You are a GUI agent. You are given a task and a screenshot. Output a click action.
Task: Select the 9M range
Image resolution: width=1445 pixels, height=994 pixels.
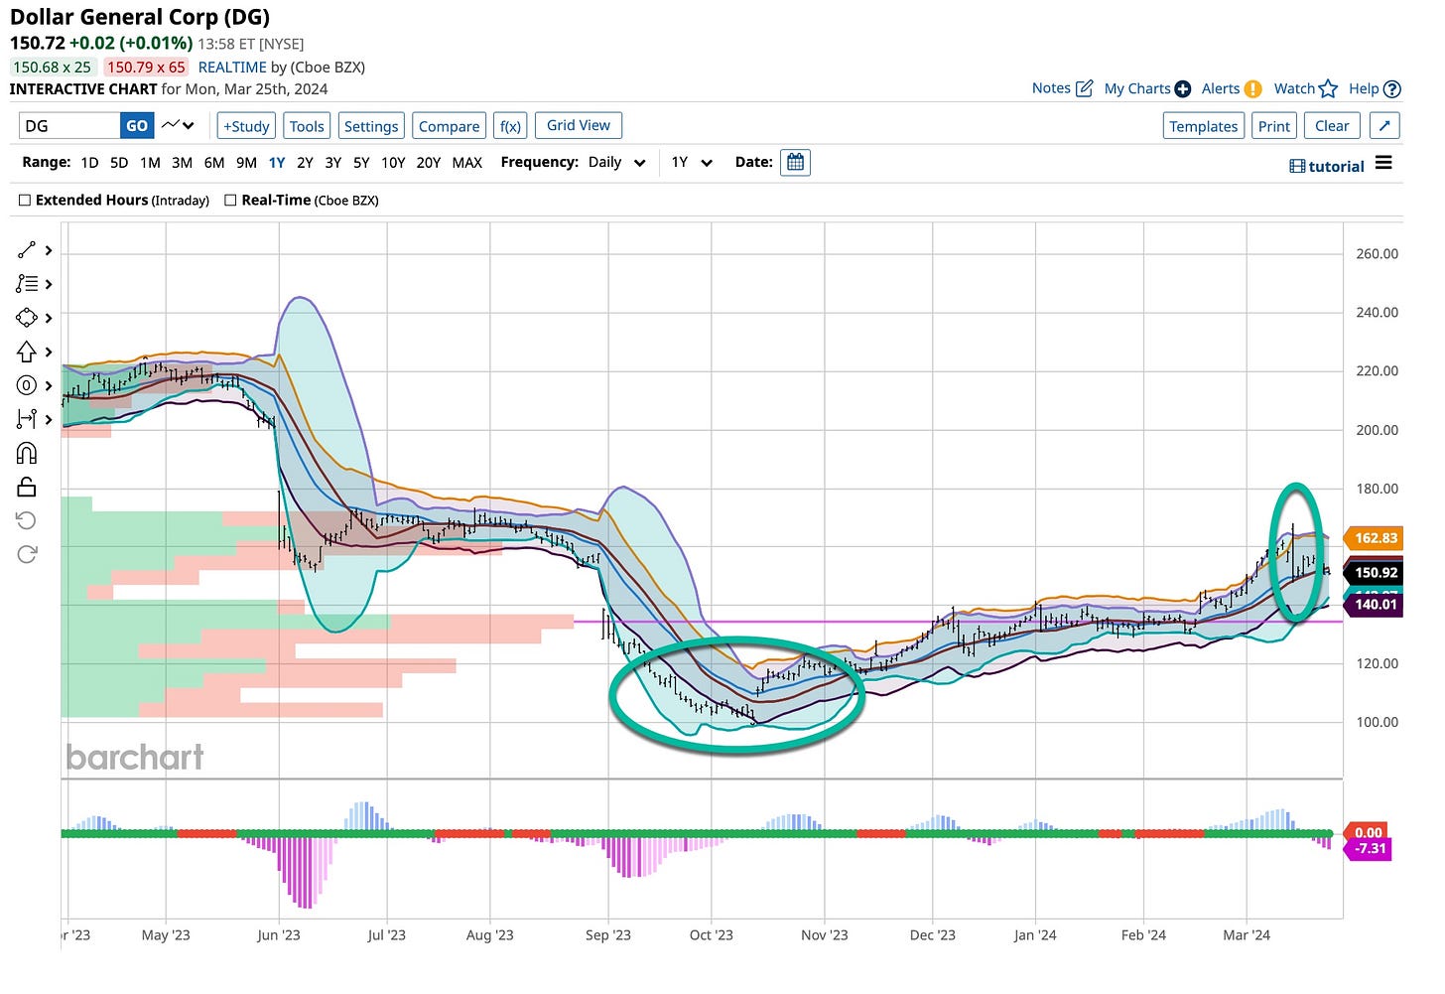point(246,162)
